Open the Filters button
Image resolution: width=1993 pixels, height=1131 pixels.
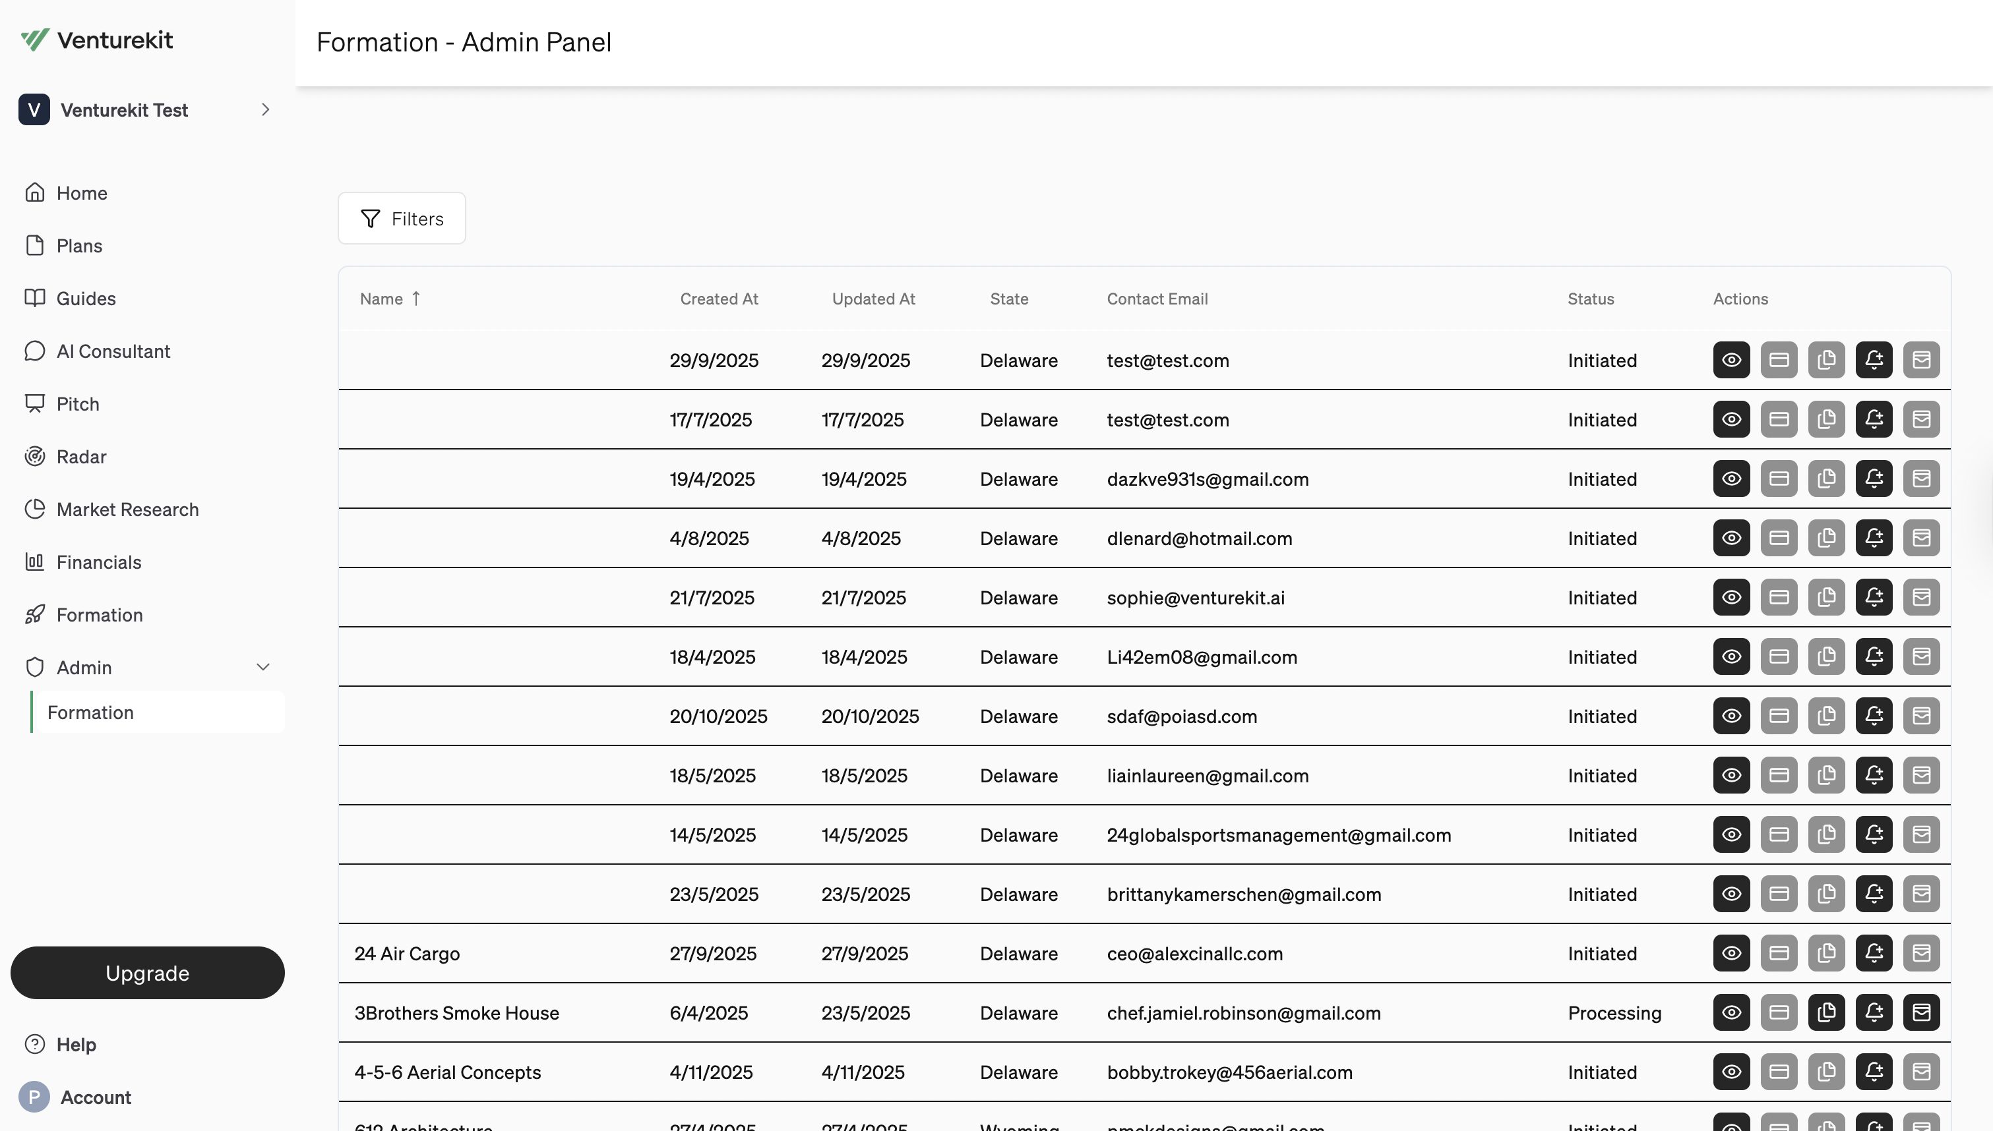click(402, 218)
